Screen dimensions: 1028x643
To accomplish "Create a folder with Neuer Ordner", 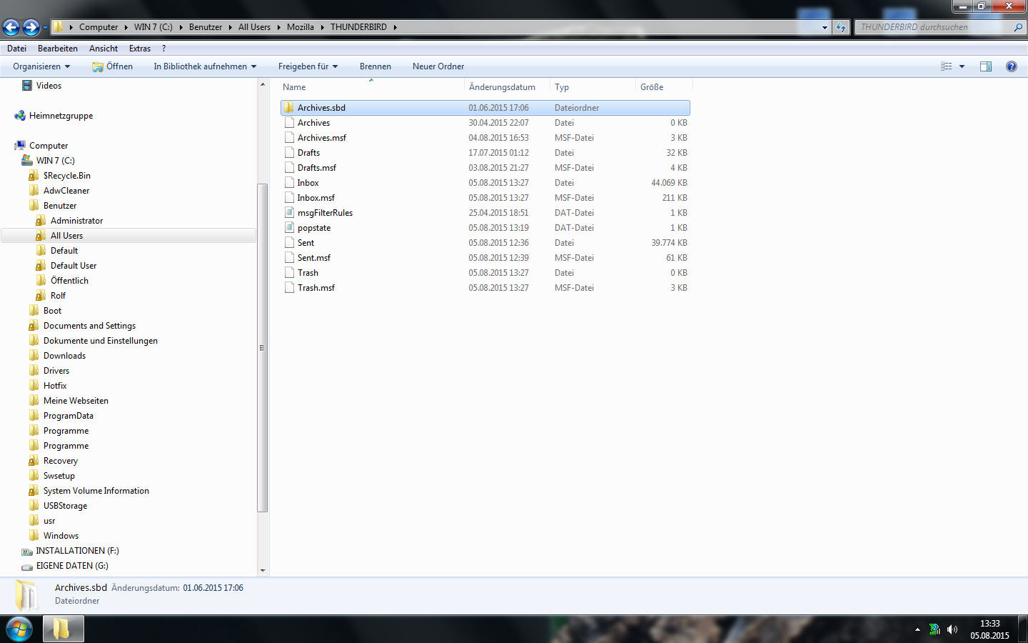I will coord(438,66).
